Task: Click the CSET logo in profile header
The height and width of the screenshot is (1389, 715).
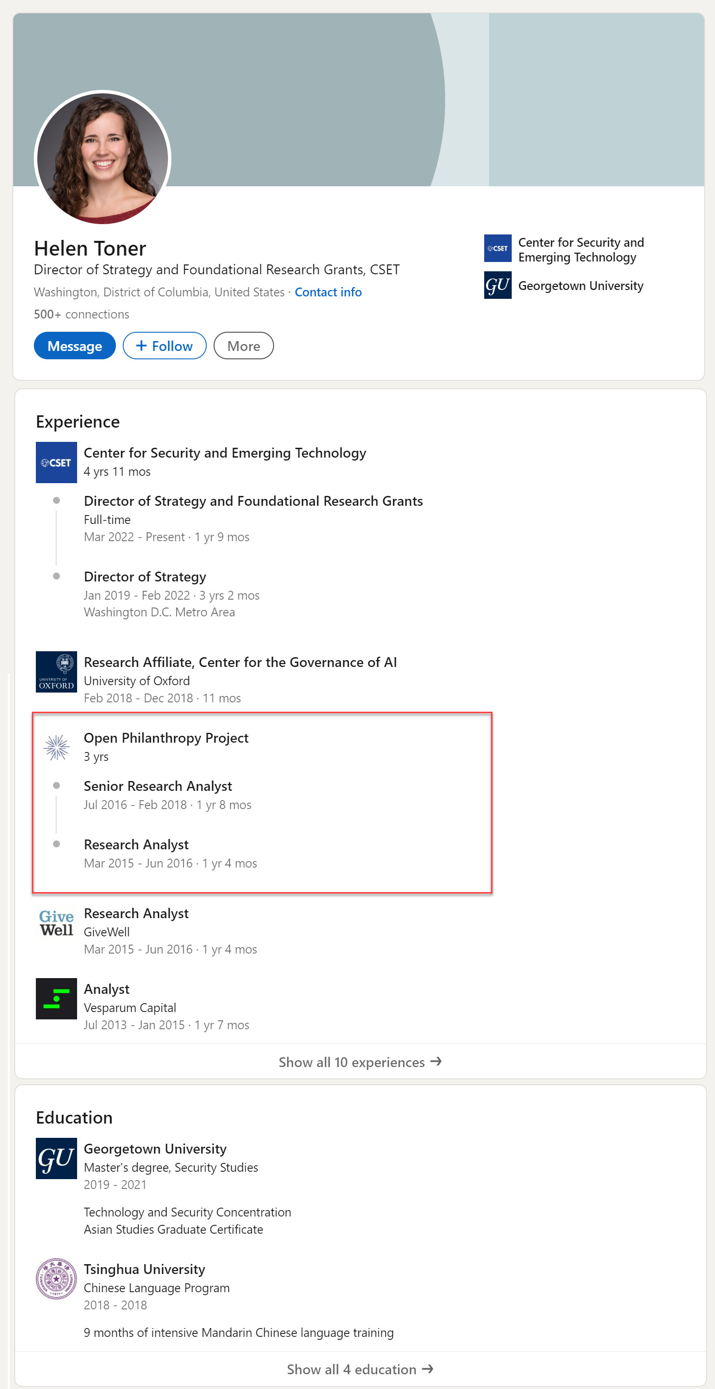Action: (x=497, y=248)
